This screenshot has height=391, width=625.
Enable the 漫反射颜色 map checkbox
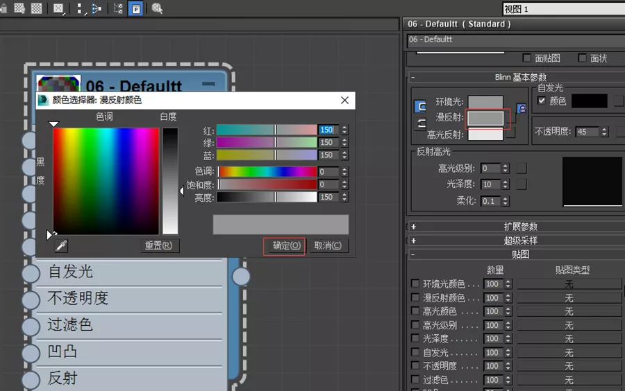coord(415,297)
